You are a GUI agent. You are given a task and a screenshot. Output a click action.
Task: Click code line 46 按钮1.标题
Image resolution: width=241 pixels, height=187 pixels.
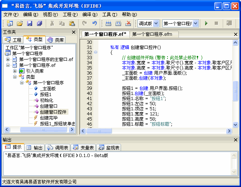[147, 124]
